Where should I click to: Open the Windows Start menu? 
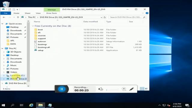3,105
